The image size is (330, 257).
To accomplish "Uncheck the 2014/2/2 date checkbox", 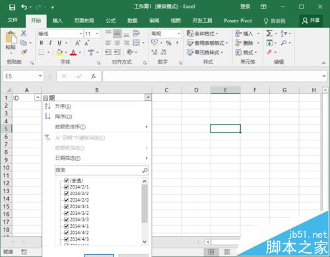I will pyautogui.click(x=66, y=193).
